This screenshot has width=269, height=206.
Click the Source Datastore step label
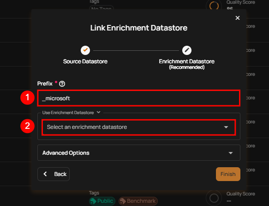point(85,61)
